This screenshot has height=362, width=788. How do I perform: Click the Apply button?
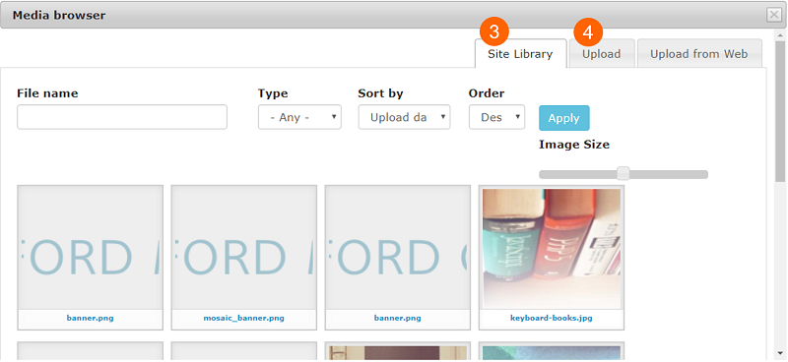563,118
